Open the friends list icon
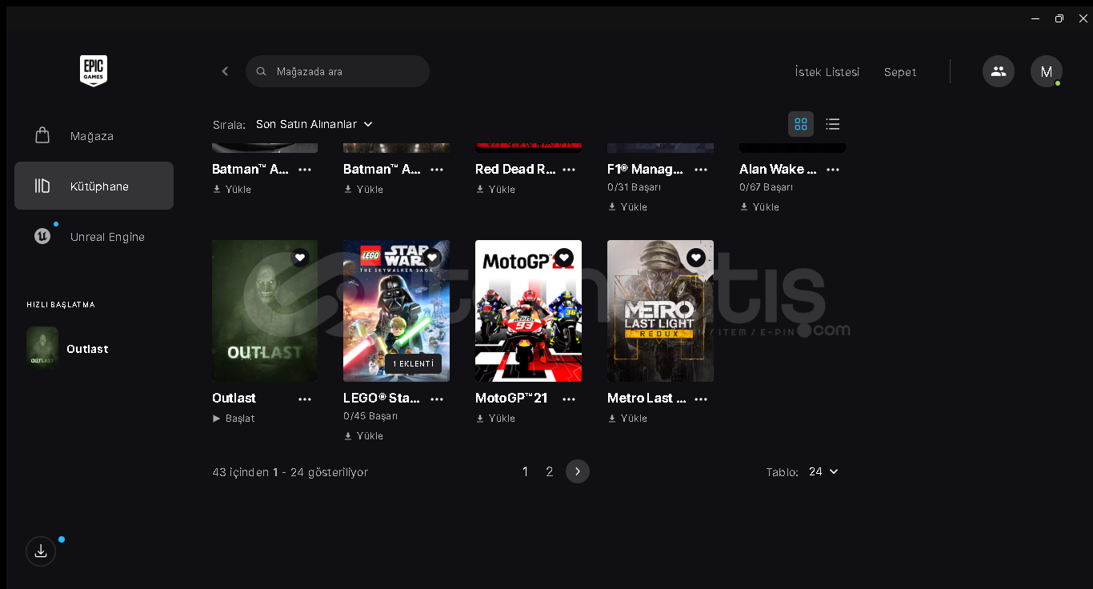The height and width of the screenshot is (589, 1093). click(x=999, y=71)
